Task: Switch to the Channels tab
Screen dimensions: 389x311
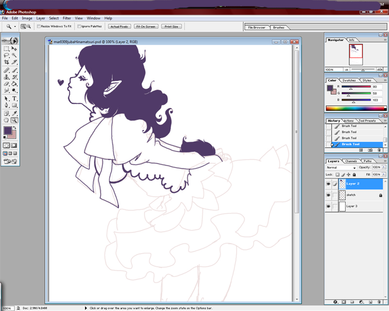Action: (351, 161)
